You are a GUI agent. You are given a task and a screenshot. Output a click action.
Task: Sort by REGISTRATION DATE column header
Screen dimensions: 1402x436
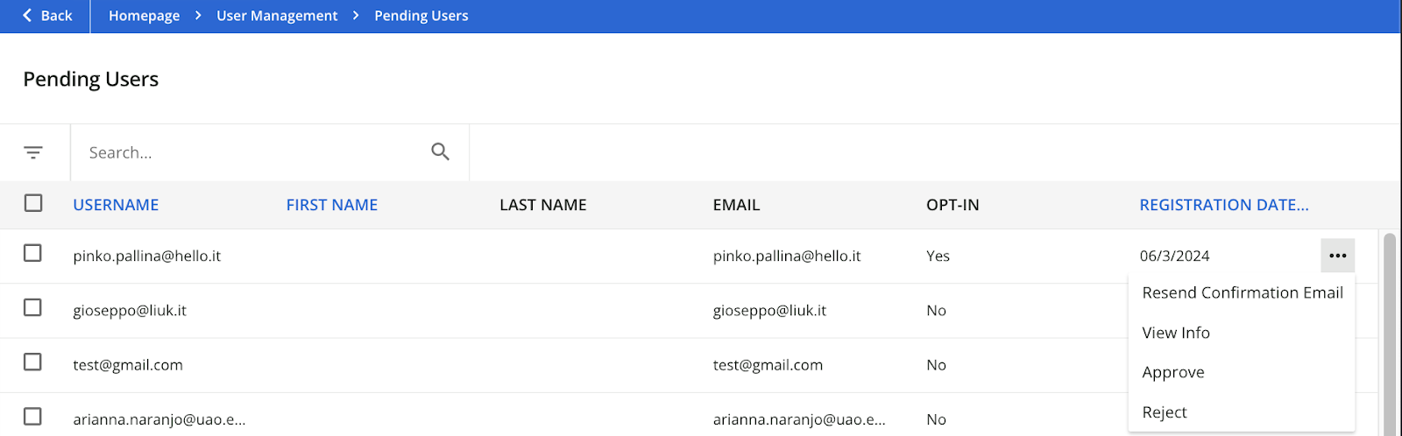click(x=1224, y=205)
